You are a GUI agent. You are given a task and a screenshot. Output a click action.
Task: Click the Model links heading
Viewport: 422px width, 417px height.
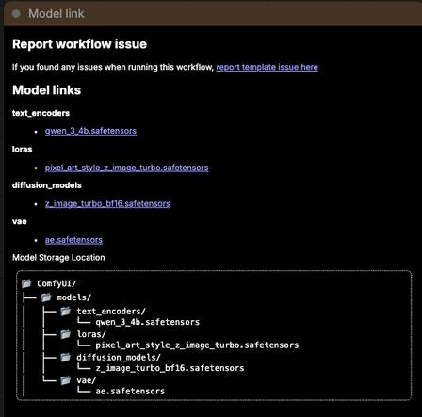[x=47, y=90]
